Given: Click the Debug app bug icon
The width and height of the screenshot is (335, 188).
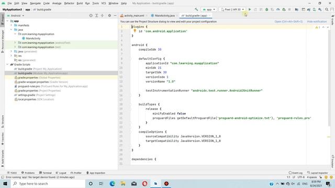Looking at the screenshot, I should [266, 9].
